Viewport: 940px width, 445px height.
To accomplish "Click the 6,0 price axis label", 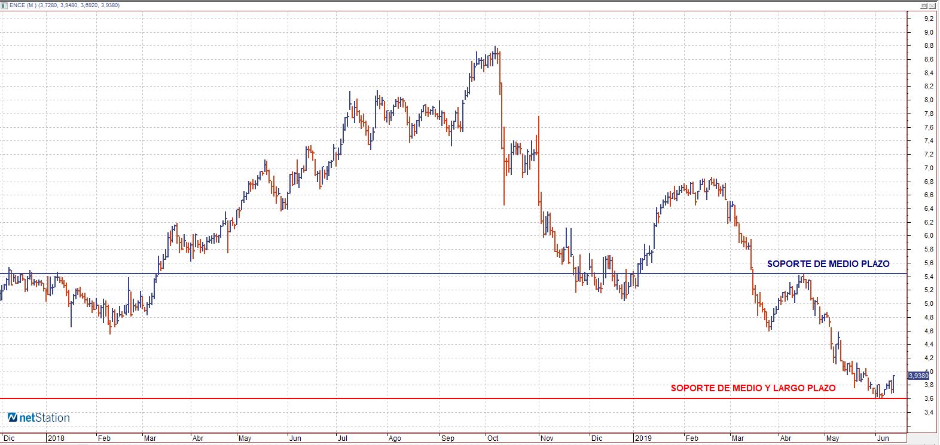I will [929, 236].
